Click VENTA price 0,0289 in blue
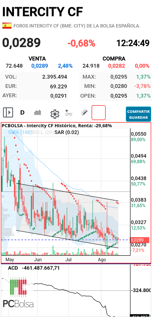This screenshot has width=152, height=317. [x=40, y=66]
